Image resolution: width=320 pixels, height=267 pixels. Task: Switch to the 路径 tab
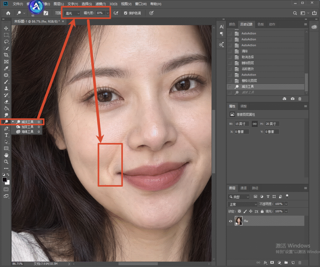coord(255,188)
